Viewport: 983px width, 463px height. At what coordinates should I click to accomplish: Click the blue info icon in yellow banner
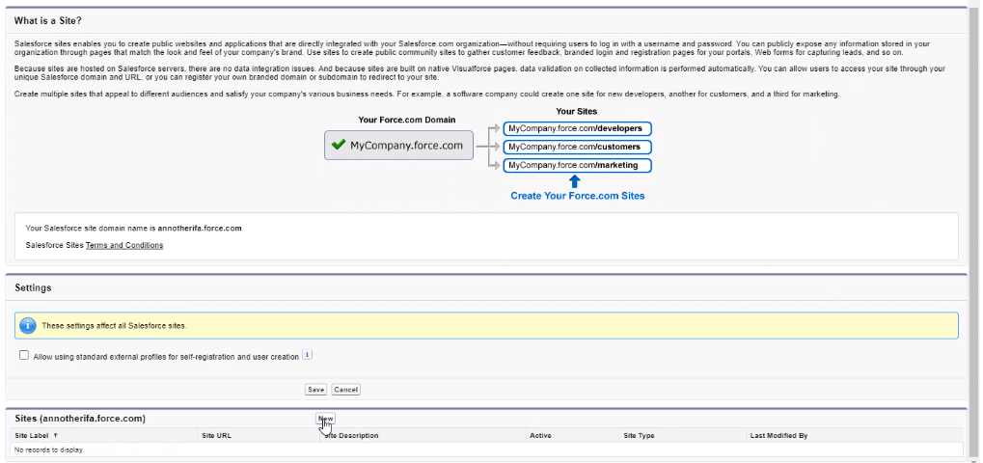point(28,326)
